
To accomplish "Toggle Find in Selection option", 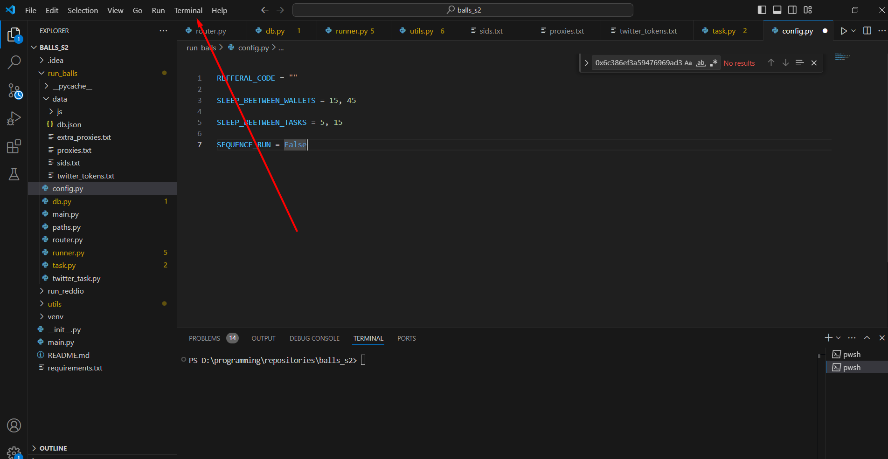I will coord(799,63).
